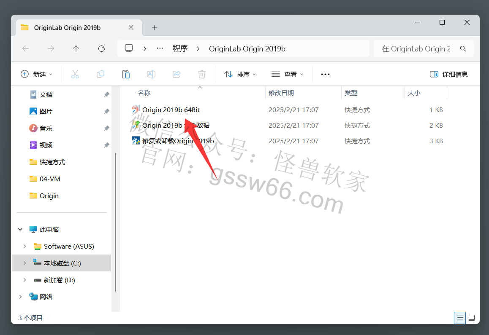Click the search magnifier icon
The height and width of the screenshot is (335, 489).
[x=463, y=48]
